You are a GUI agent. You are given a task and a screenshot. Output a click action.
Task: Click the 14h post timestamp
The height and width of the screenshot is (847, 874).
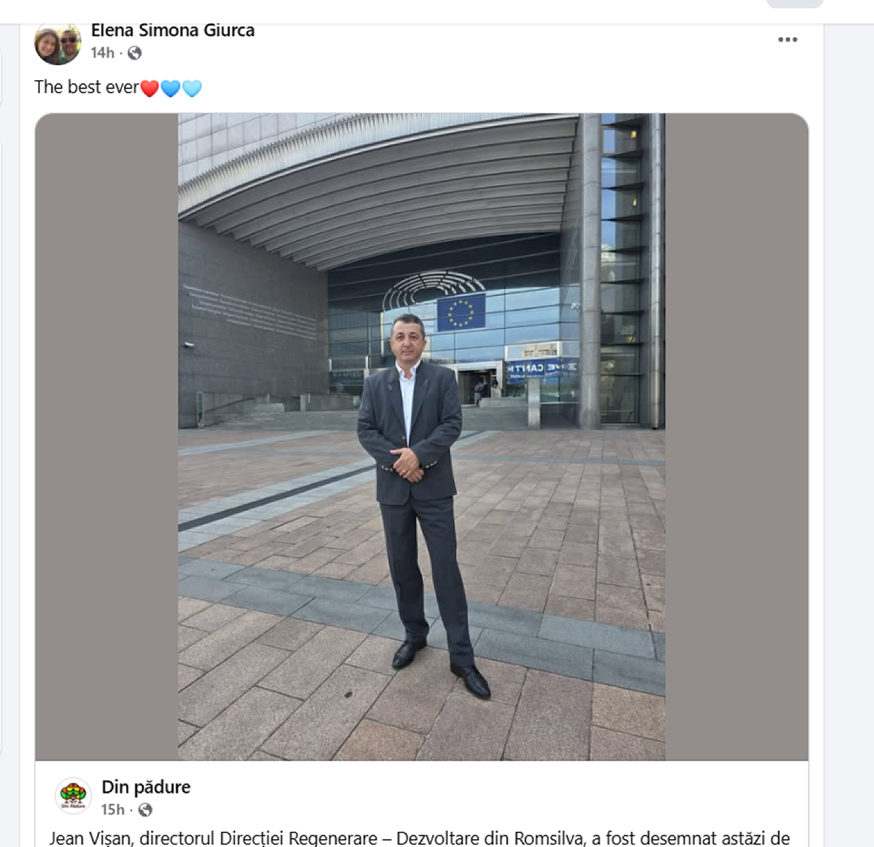click(103, 53)
